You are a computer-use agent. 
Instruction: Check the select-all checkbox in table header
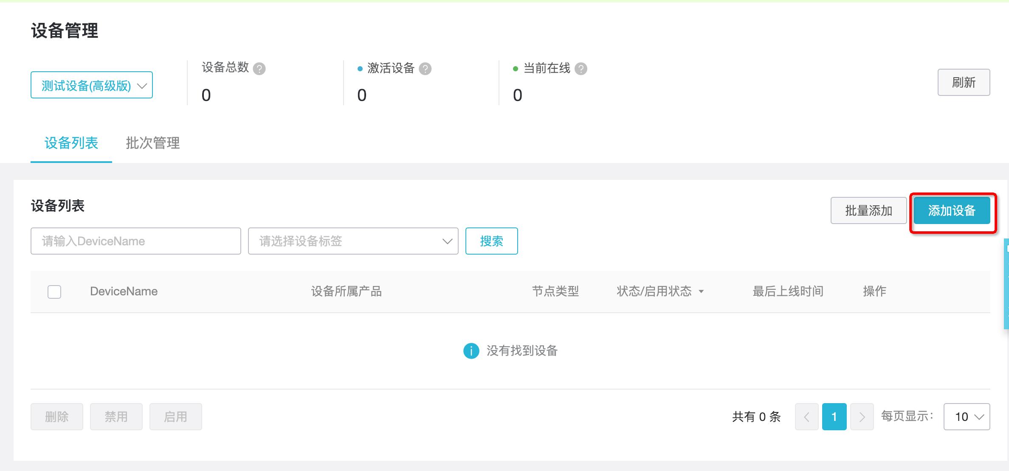[54, 292]
